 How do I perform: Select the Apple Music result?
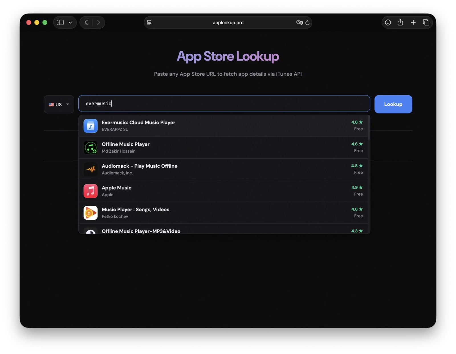pyautogui.click(x=223, y=191)
